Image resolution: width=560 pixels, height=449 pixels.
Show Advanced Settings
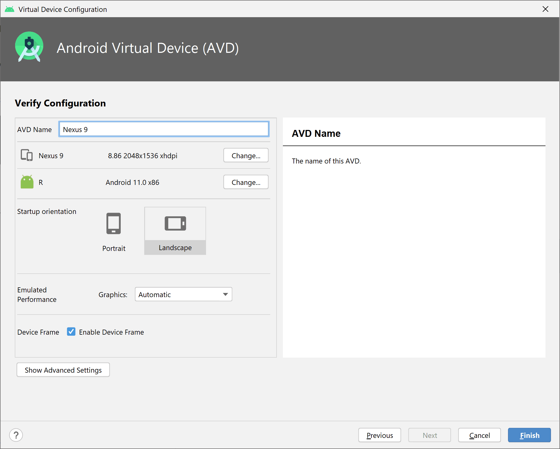click(x=63, y=370)
